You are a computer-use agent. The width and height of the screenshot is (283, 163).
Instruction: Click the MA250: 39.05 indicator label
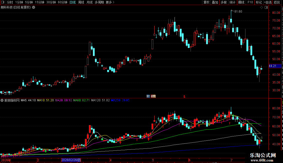(120, 100)
